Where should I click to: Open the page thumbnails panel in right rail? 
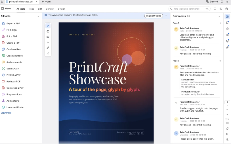[227, 29]
